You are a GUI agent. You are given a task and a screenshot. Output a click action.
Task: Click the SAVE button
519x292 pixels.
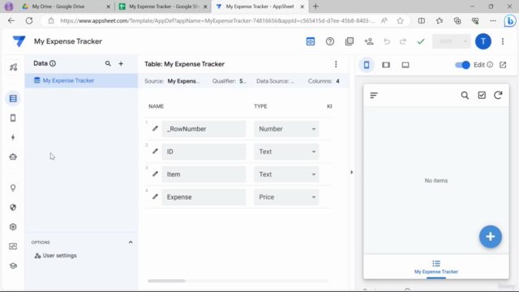tap(446, 41)
